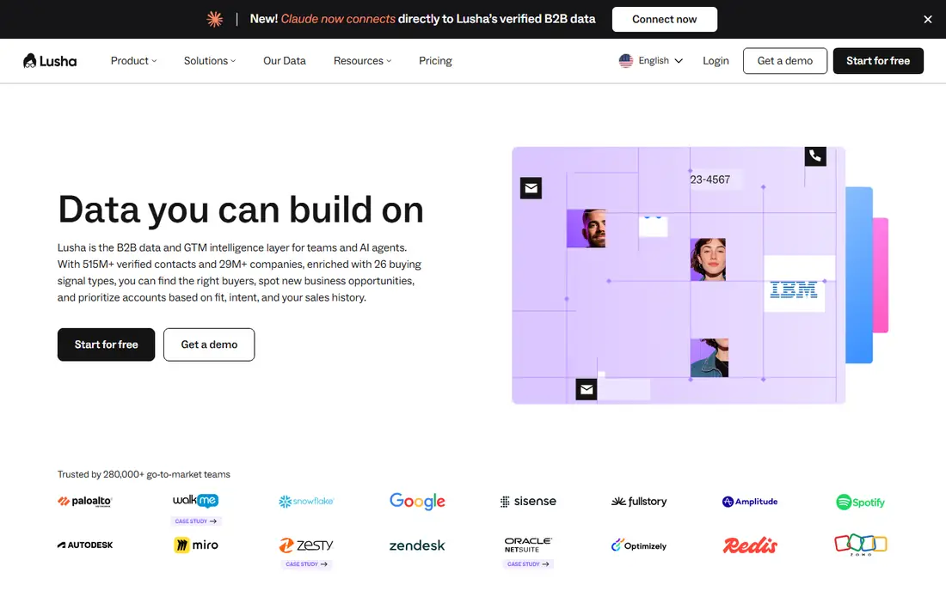This screenshot has width=946, height=591.
Task: Click the Miro logo
Action: 196,545
